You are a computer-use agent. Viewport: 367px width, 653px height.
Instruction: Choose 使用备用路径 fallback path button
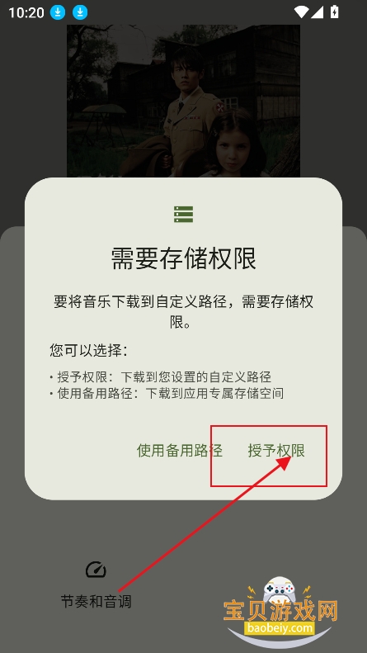180,451
